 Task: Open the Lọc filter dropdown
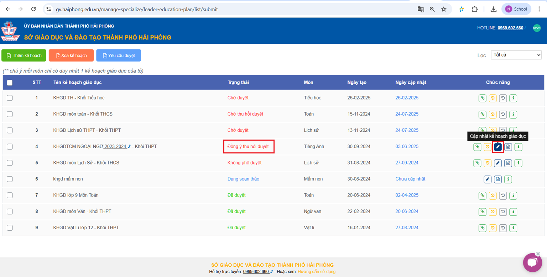[x=516, y=55]
